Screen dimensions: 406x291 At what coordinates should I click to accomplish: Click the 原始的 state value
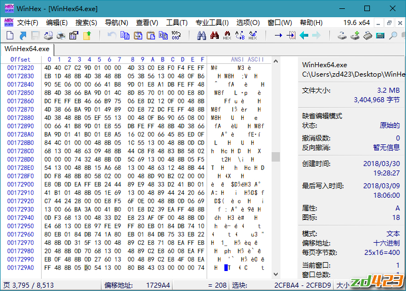[x=390, y=126]
